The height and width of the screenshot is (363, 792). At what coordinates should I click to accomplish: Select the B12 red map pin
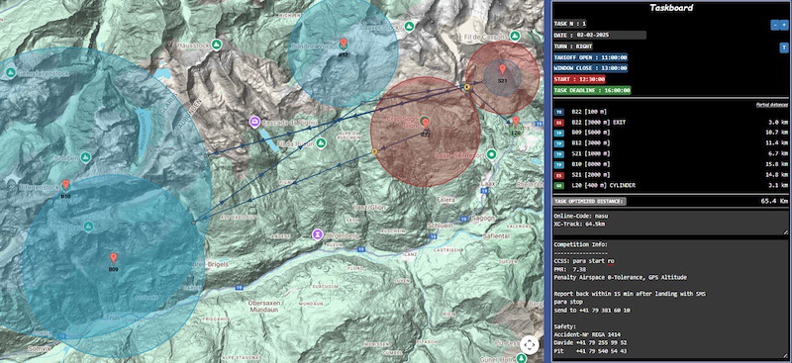pos(344,44)
